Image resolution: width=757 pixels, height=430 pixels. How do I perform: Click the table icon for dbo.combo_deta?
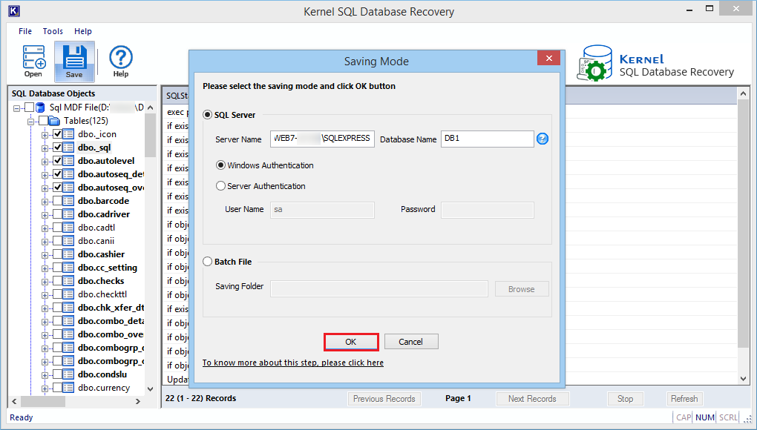(x=68, y=320)
